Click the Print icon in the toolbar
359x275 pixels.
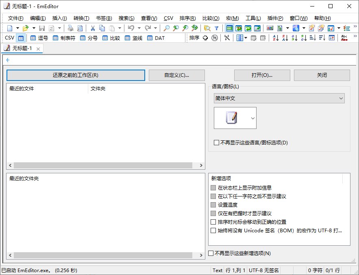[x=70, y=28]
